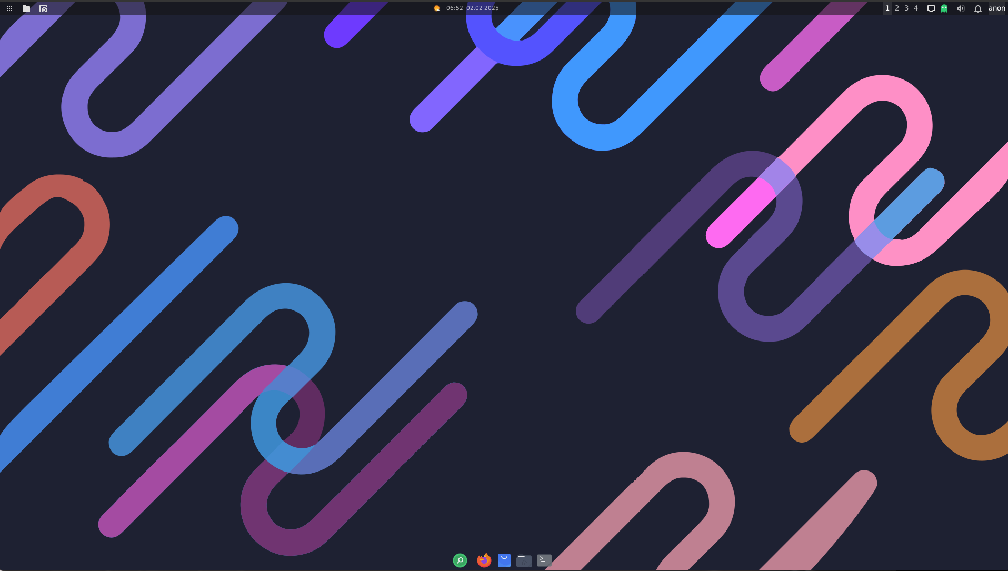Image resolution: width=1008 pixels, height=571 pixels.
Task: Open the calendar from date 02.02 2025
Action: click(x=482, y=8)
